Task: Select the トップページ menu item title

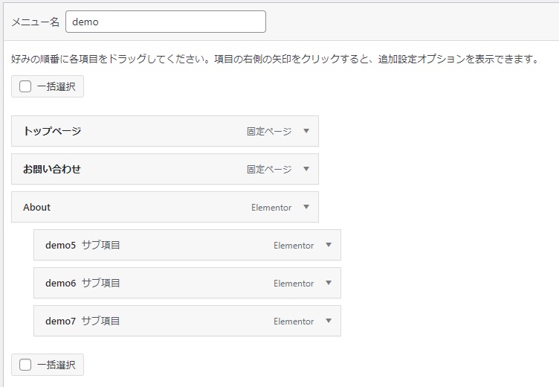Action: pyautogui.click(x=52, y=131)
